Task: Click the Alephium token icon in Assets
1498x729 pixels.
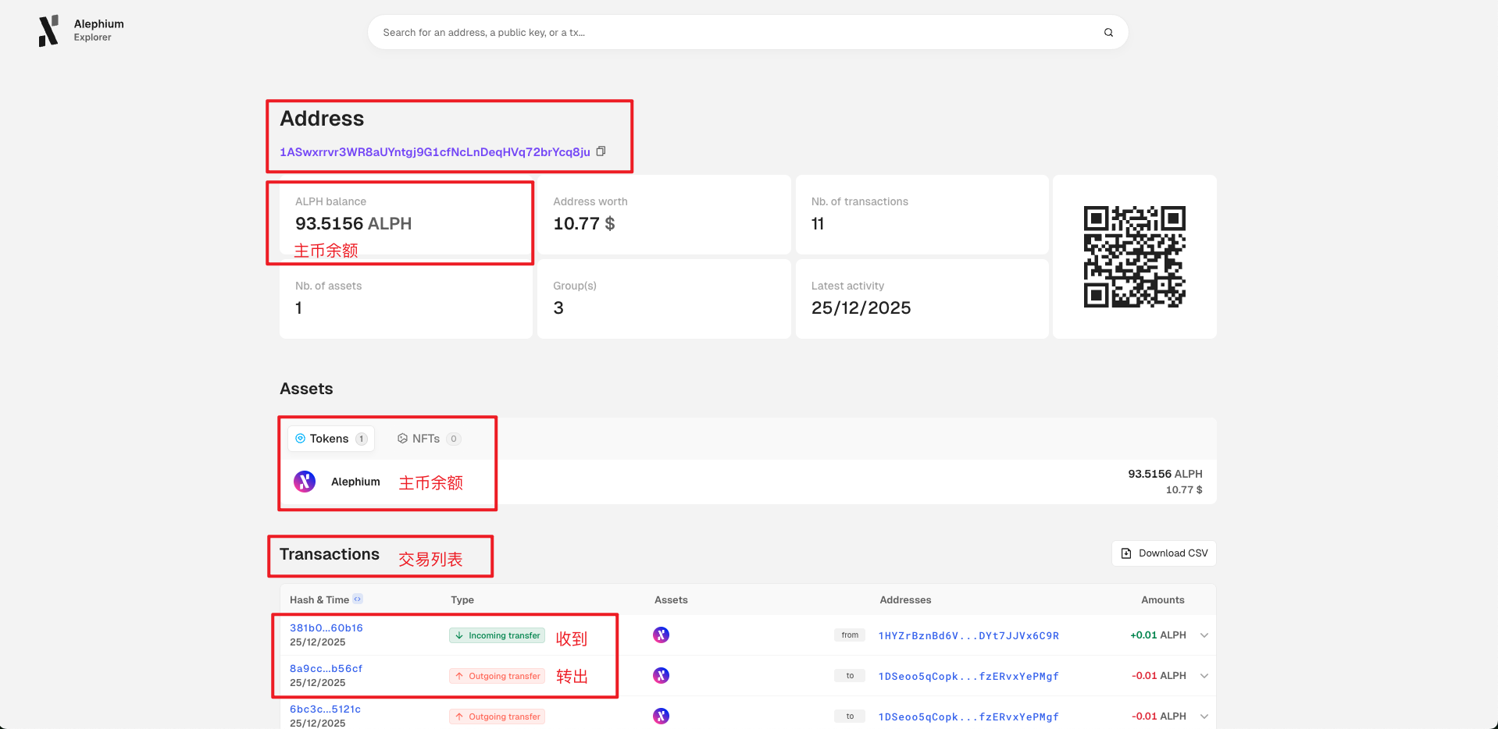Action: click(x=305, y=482)
